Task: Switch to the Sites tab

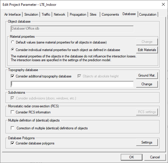Action: [93, 15]
